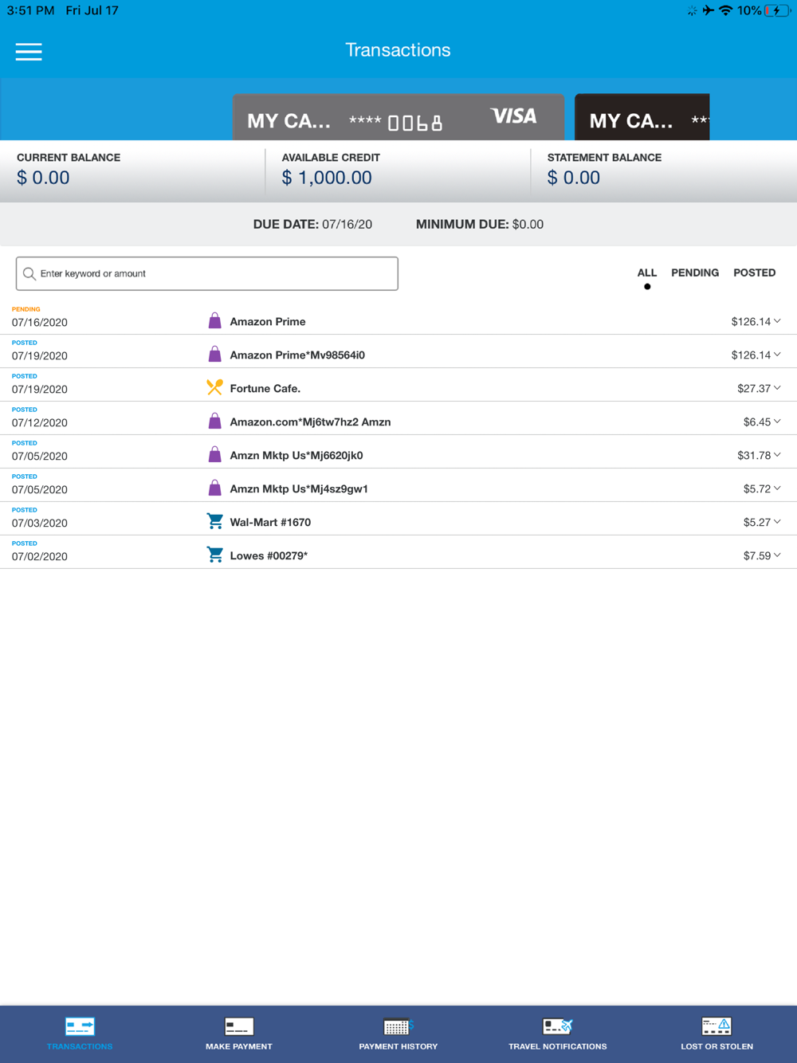Tap the 3:51 PM clock in status bar
This screenshot has width=797, height=1063.
point(31,10)
